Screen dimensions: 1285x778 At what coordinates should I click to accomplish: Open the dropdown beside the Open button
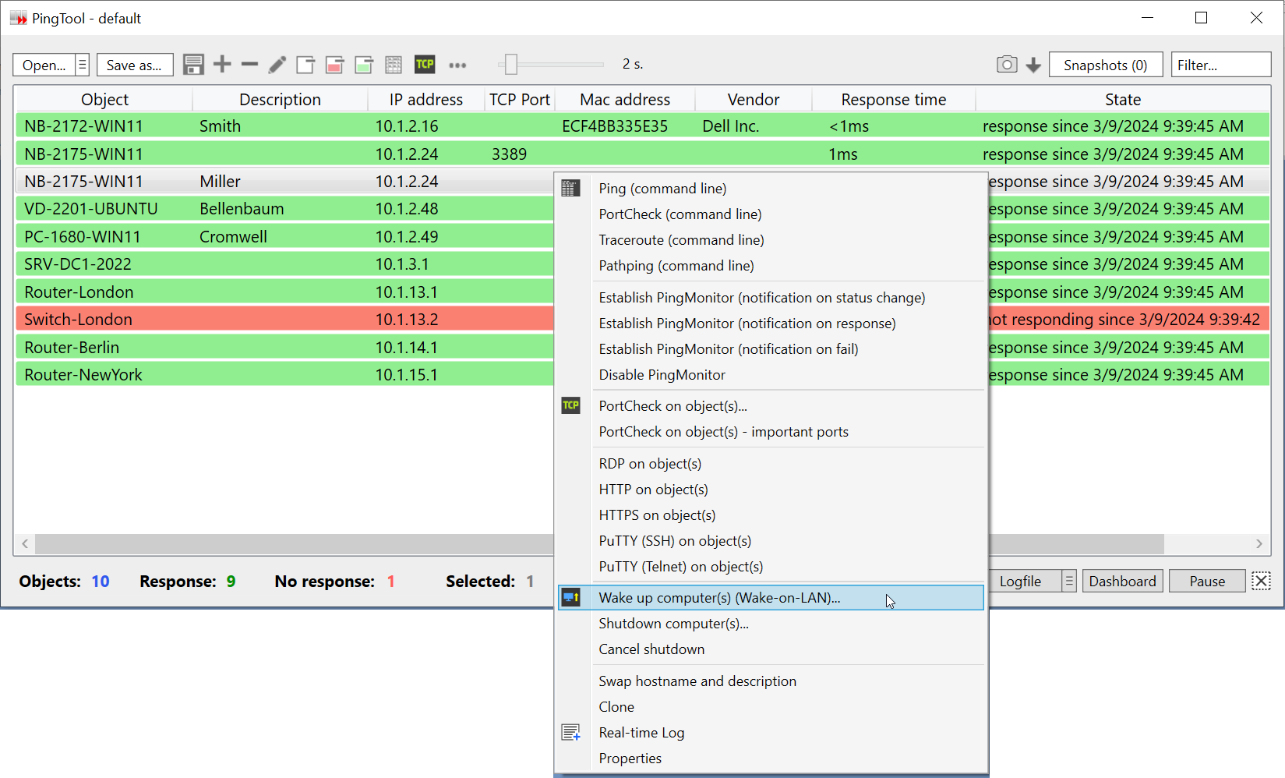pyautogui.click(x=82, y=65)
